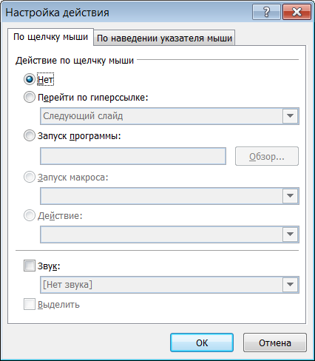The image size is (315, 361).
Task: Switch to По щелчку мыши tab
Action: pyautogui.click(x=50, y=37)
